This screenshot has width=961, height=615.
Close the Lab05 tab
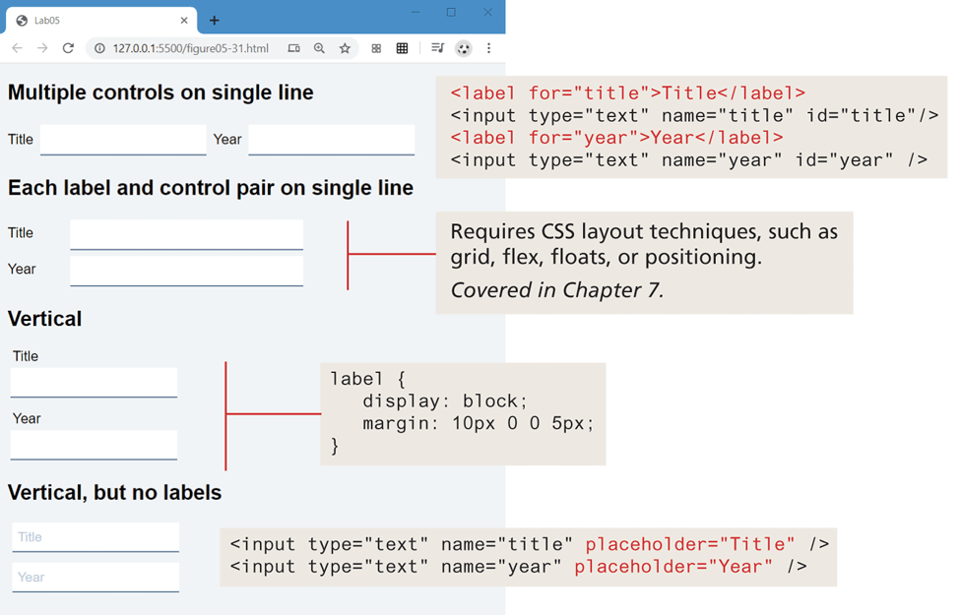tap(184, 20)
